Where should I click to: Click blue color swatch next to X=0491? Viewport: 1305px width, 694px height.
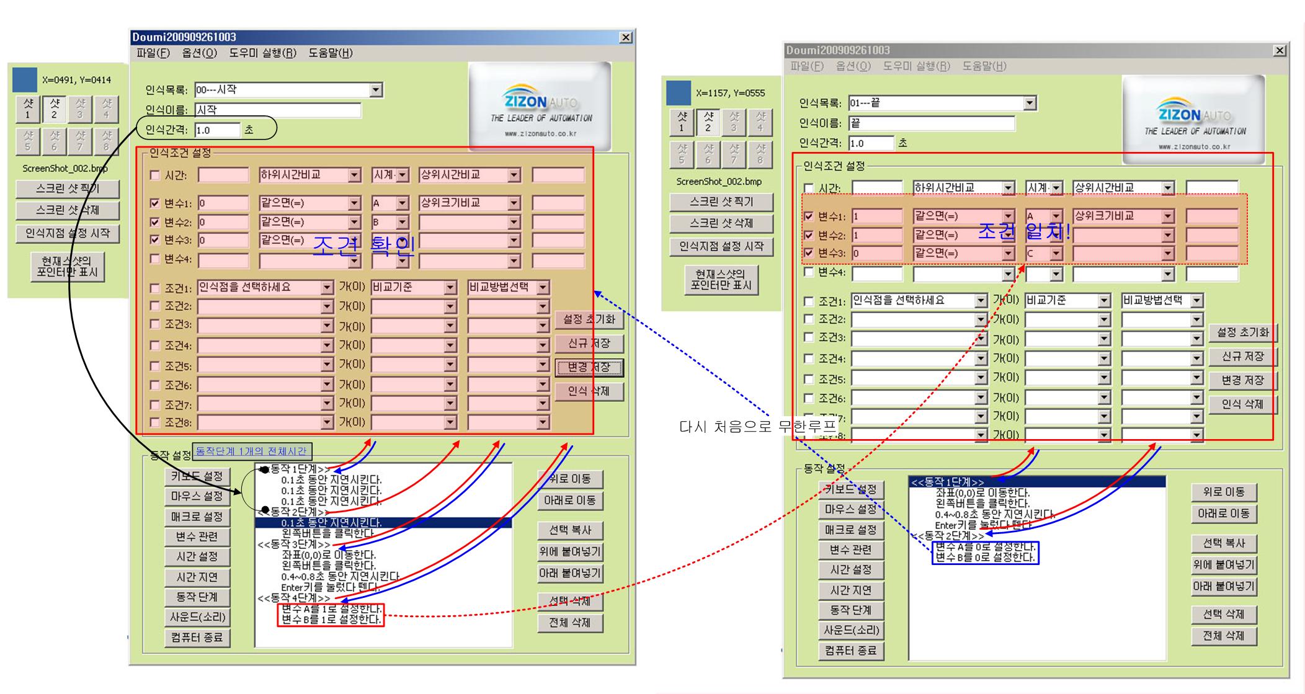(x=25, y=80)
